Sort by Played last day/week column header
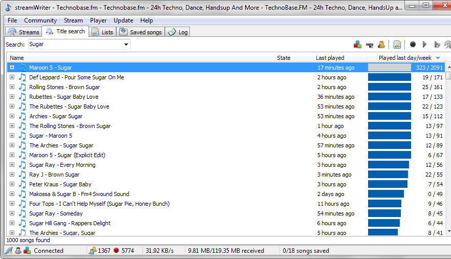 (x=406, y=58)
